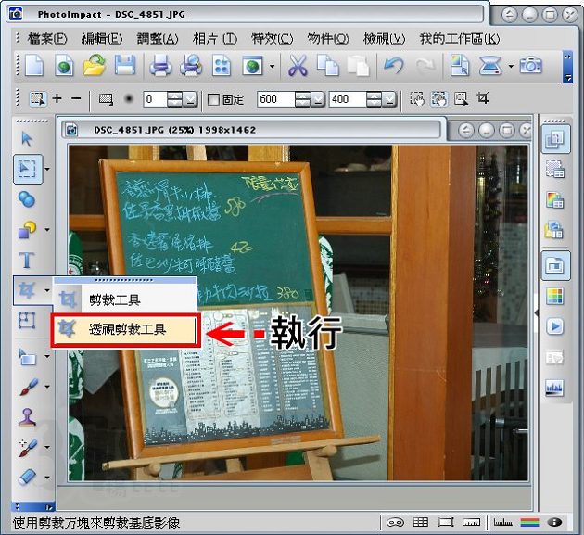Choose 剪裁工具 from flyout

pos(125,299)
